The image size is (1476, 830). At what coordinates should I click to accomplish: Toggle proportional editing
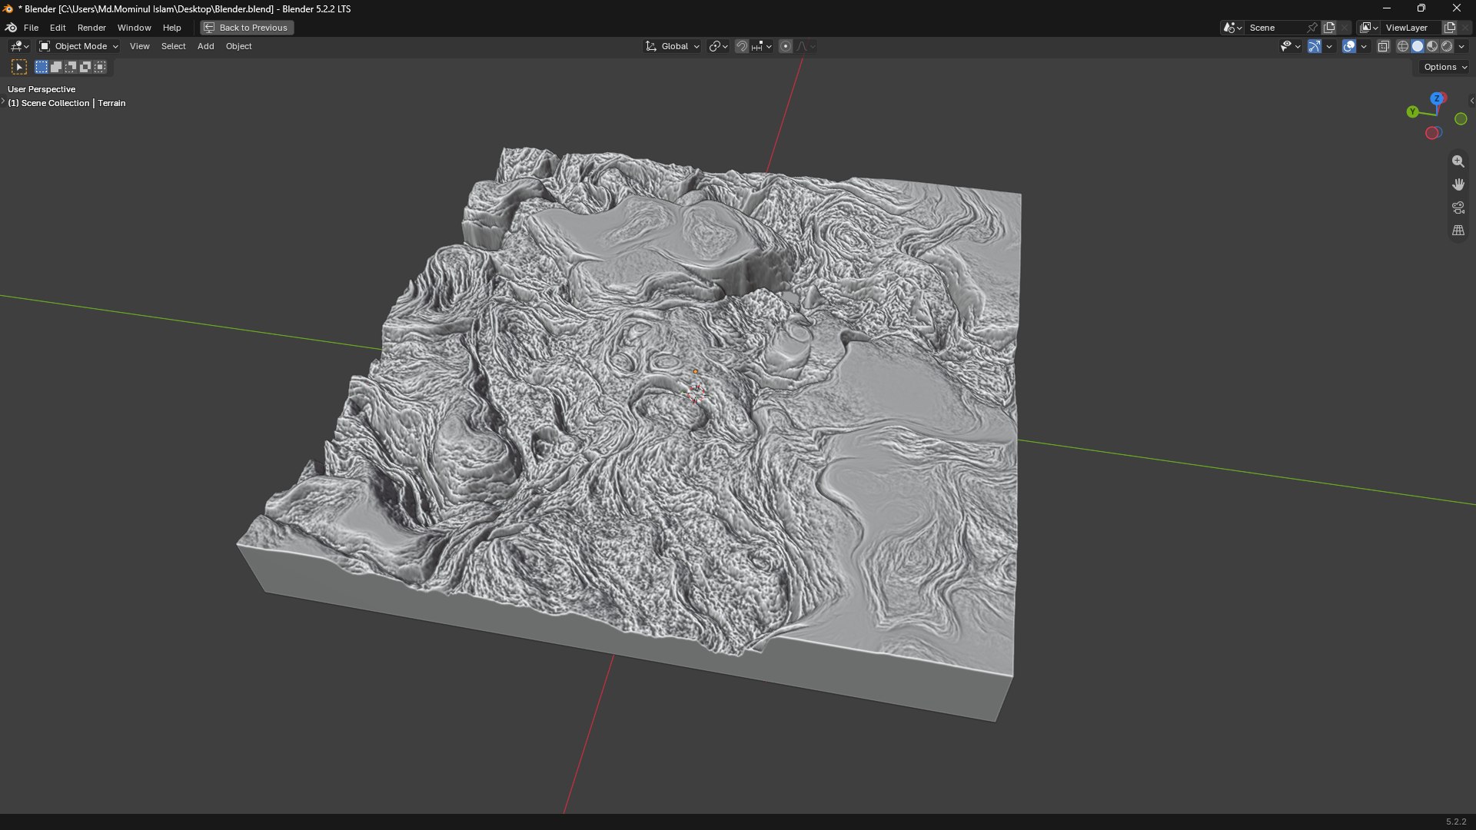[785, 47]
